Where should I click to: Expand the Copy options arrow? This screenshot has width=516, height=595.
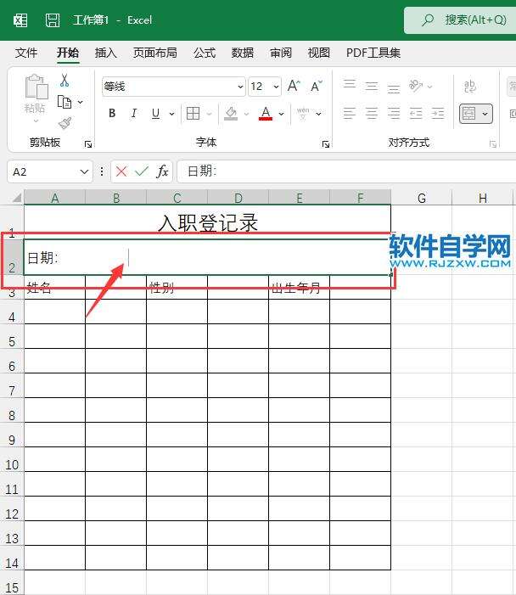tap(80, 102)
